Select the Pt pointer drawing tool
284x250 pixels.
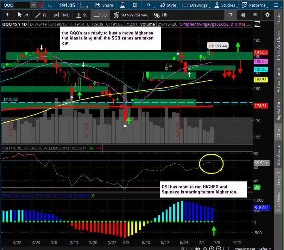(22, 15)
